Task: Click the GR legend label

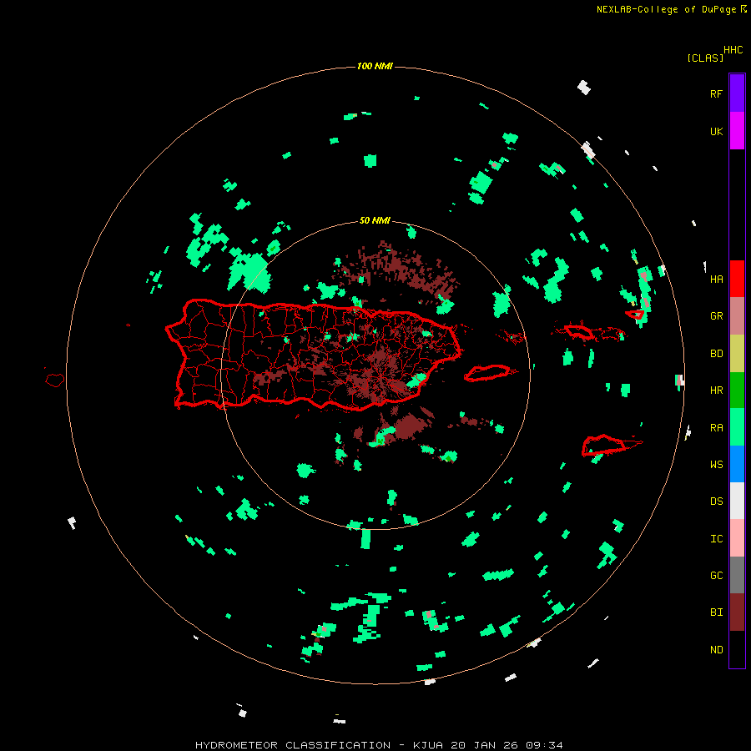Action: click(x=716, y=316)
